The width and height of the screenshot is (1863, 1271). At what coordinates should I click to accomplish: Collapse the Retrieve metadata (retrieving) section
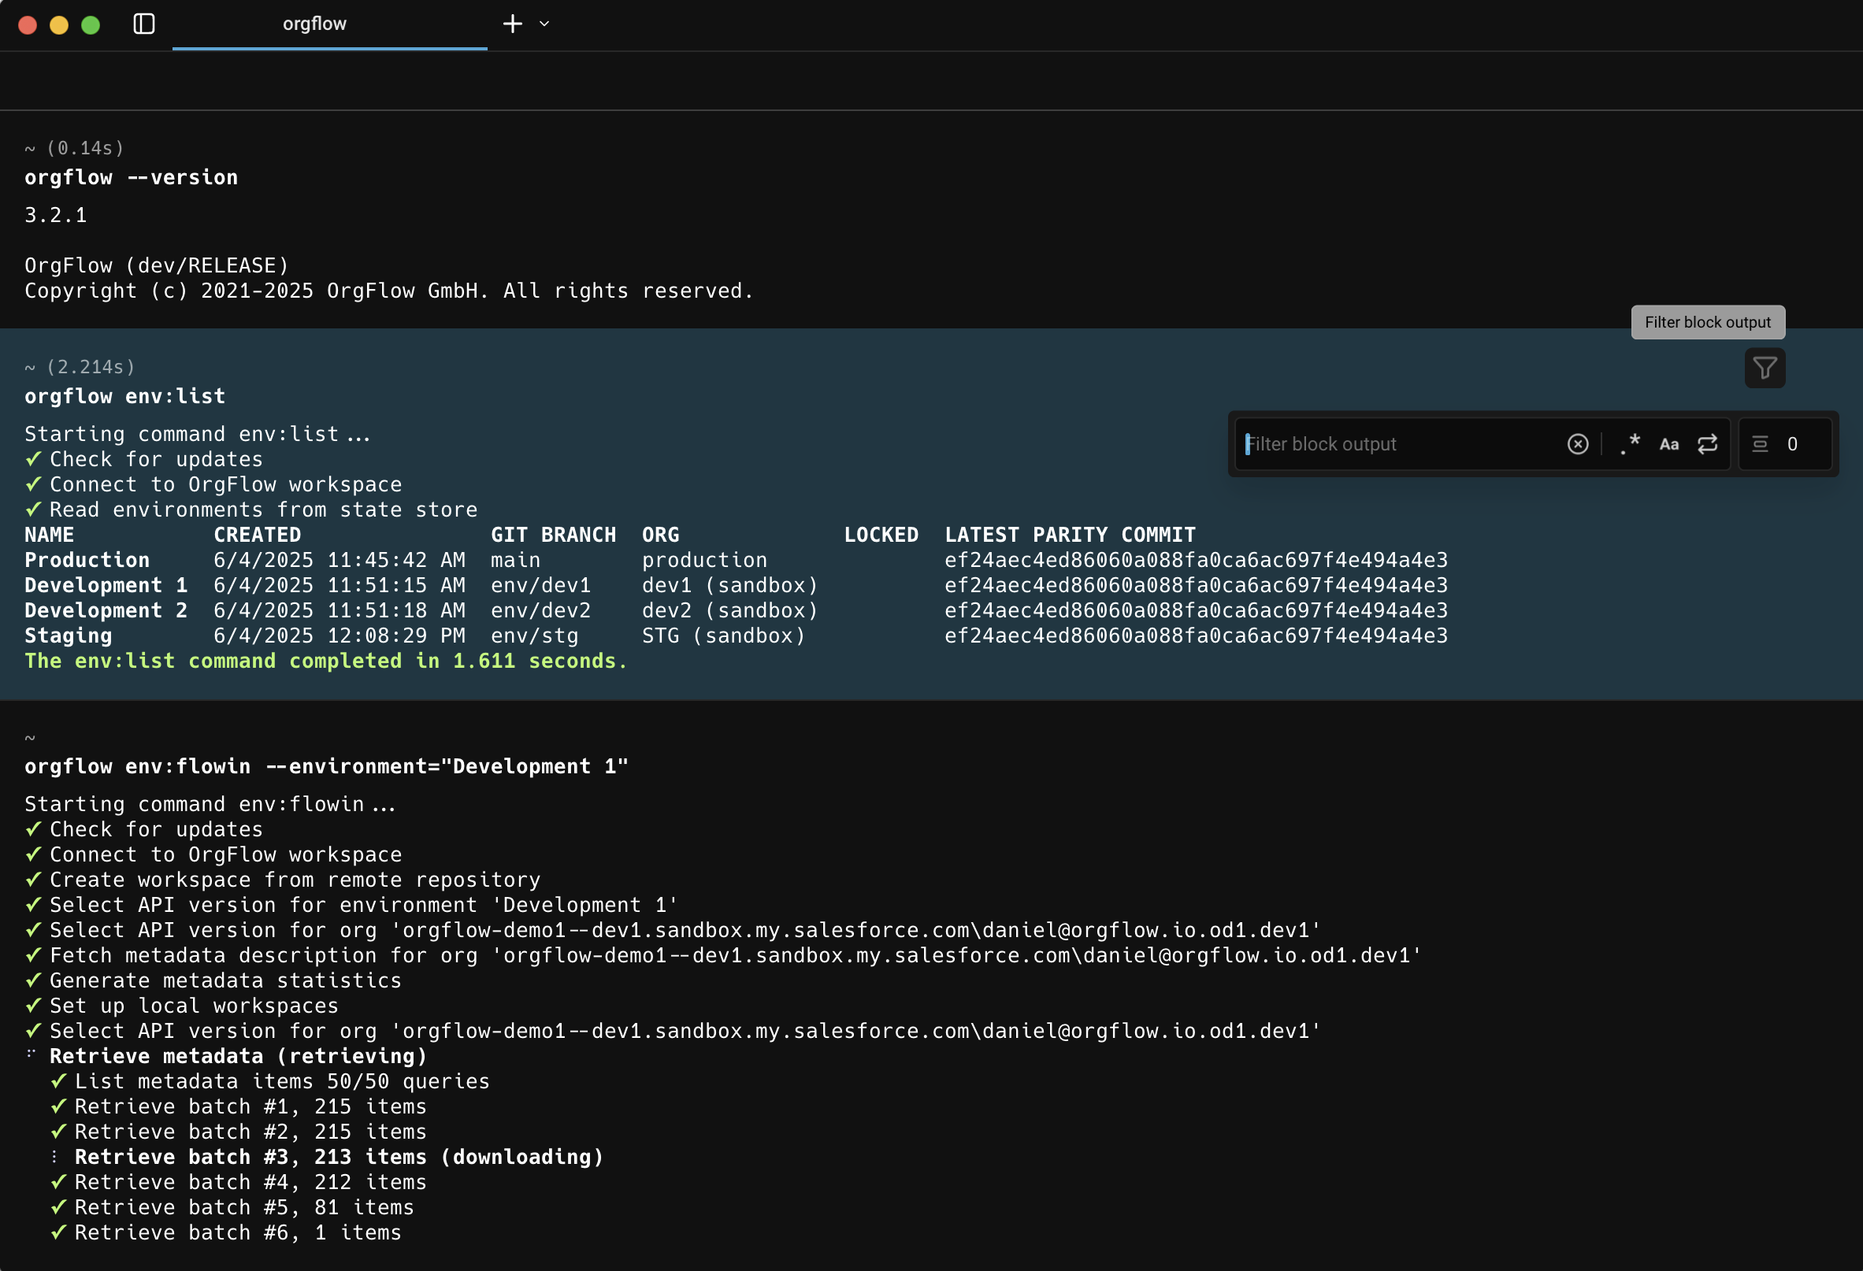[x=31, y=1055]
